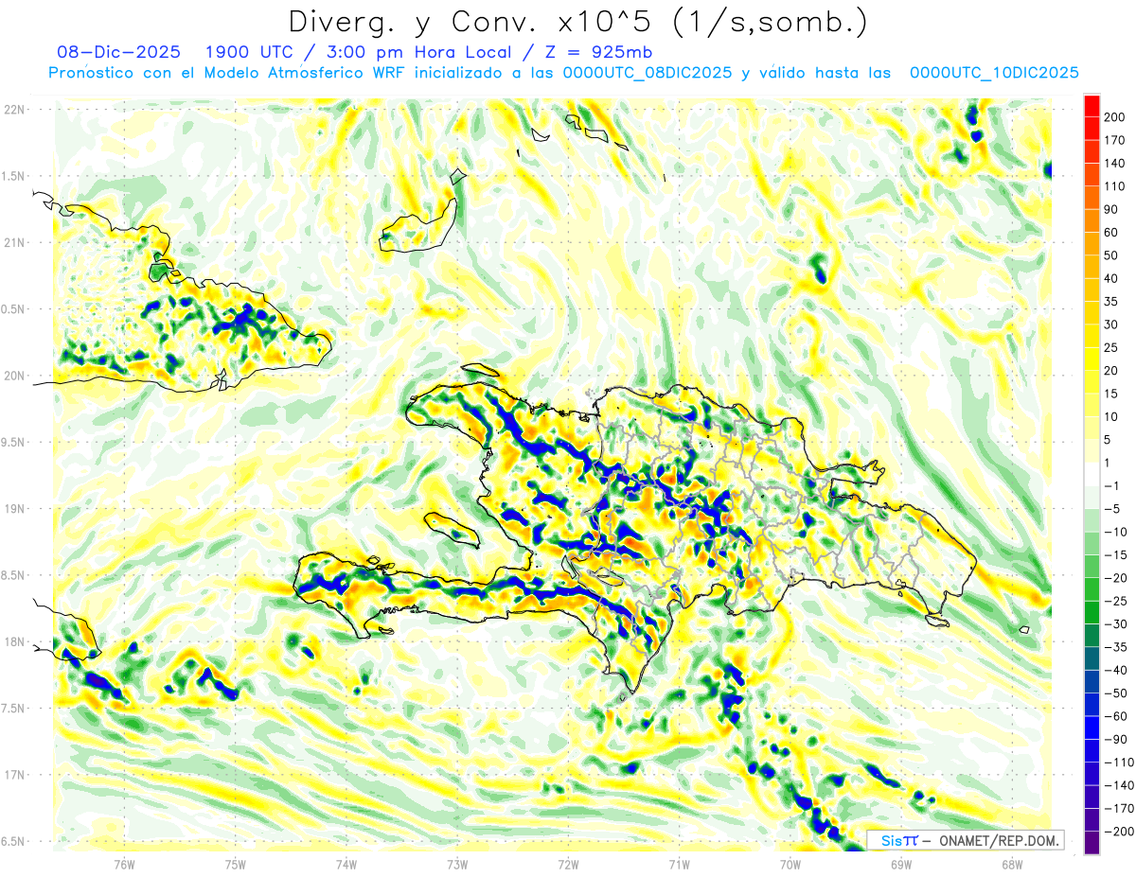Click the "68W" longitude label
The height and width of the screenshot is (877, 1136).
pyautogui.click(x=1011, y=864)
